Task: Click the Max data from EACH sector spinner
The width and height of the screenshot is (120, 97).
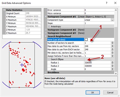Action: tap(112, 50)
